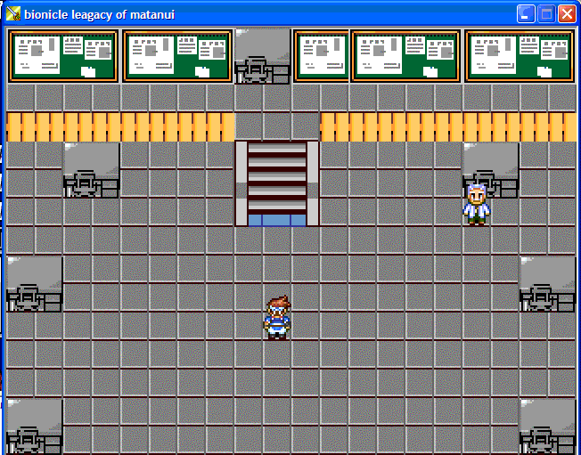The image size is (581, 455).
Task: Click the white-haired old man NPC
Action: [x=476, y=205]
